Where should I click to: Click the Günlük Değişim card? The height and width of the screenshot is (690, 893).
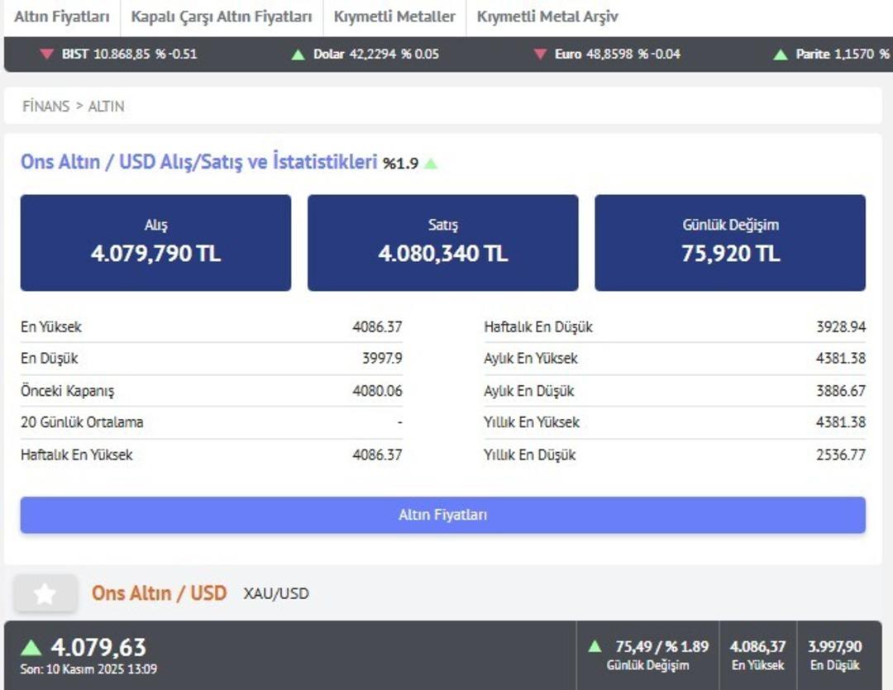click(730, 243)
